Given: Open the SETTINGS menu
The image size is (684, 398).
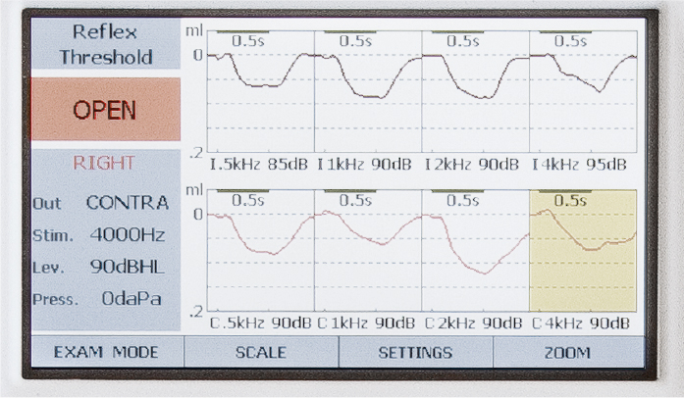Looking at the screenshot, I should (x=415, y=353).
